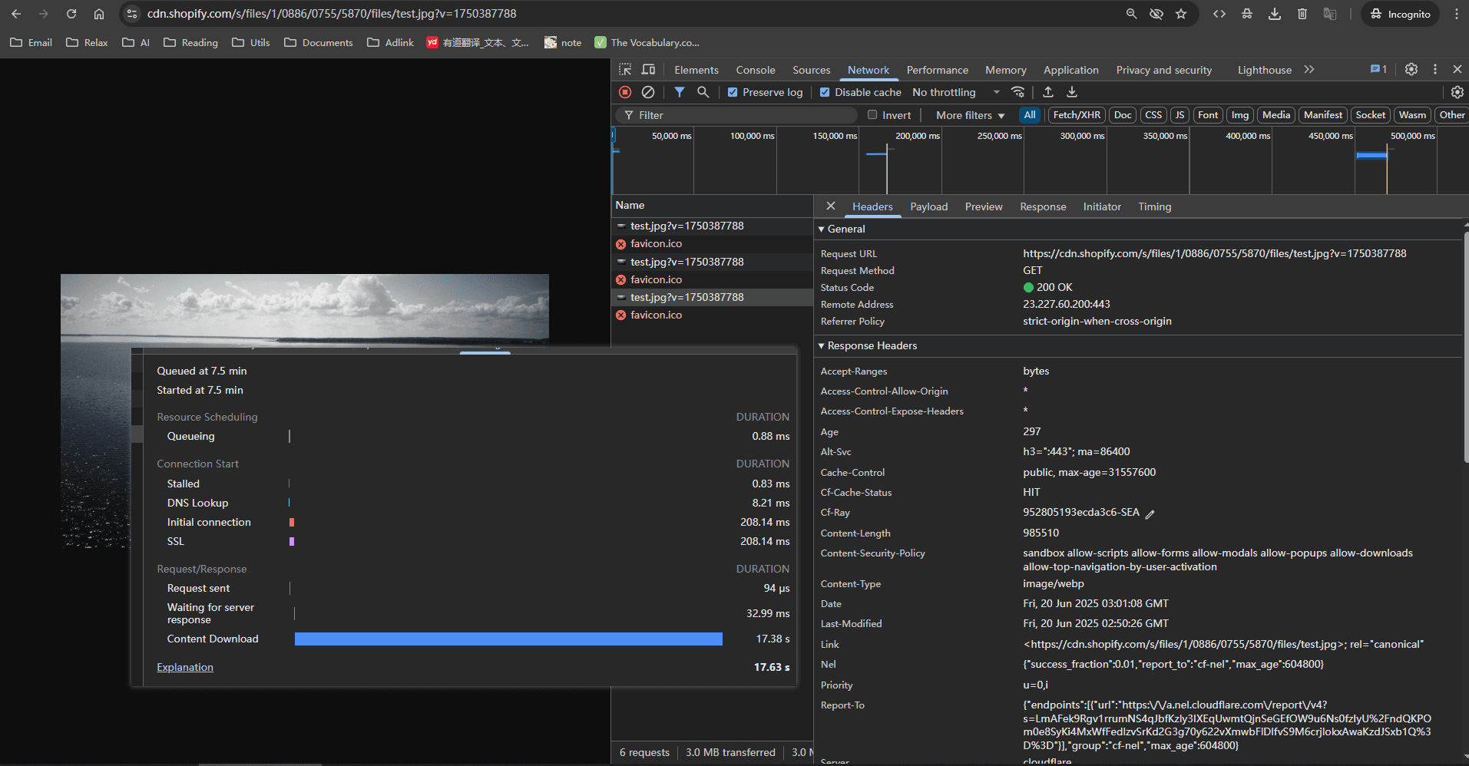Open the network conditions icon
Viewport: 1469px width, 766px height.
click(1018, 92)
